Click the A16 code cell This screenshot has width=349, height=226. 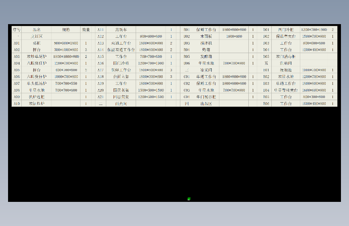point(101,63)
